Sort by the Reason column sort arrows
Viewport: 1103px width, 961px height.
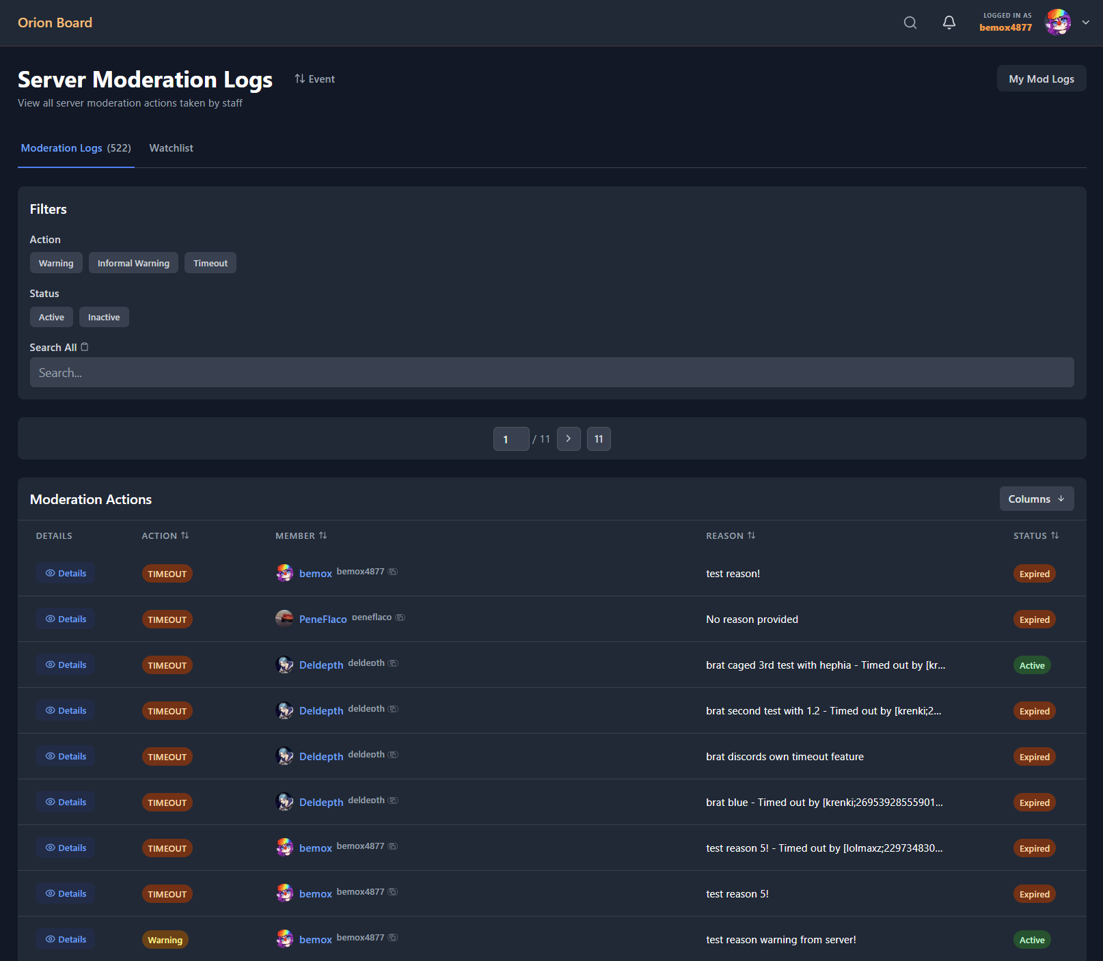tap(752, 535)
